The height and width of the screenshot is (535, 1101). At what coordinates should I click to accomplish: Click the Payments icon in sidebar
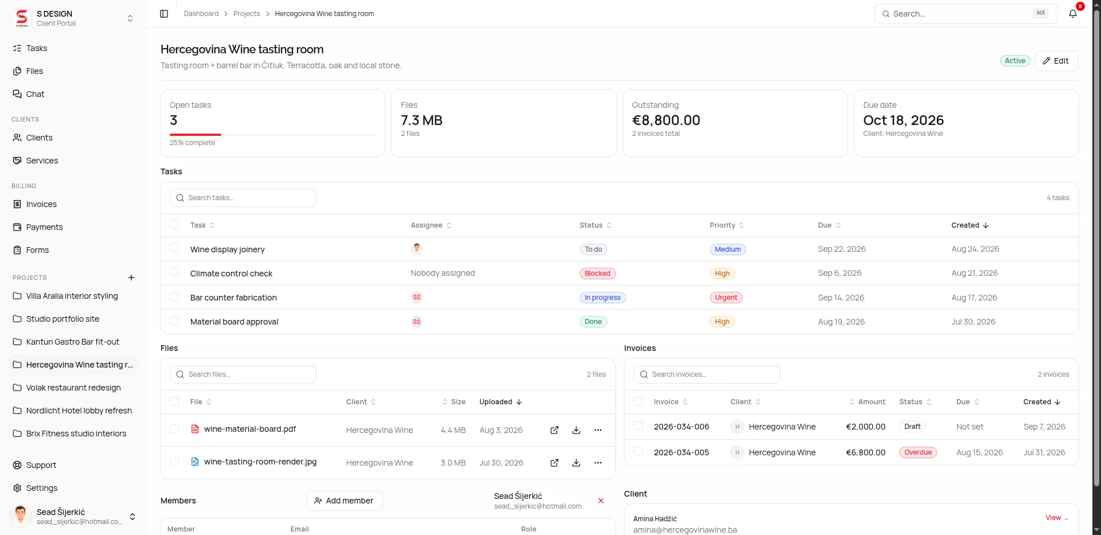(17, 227)
